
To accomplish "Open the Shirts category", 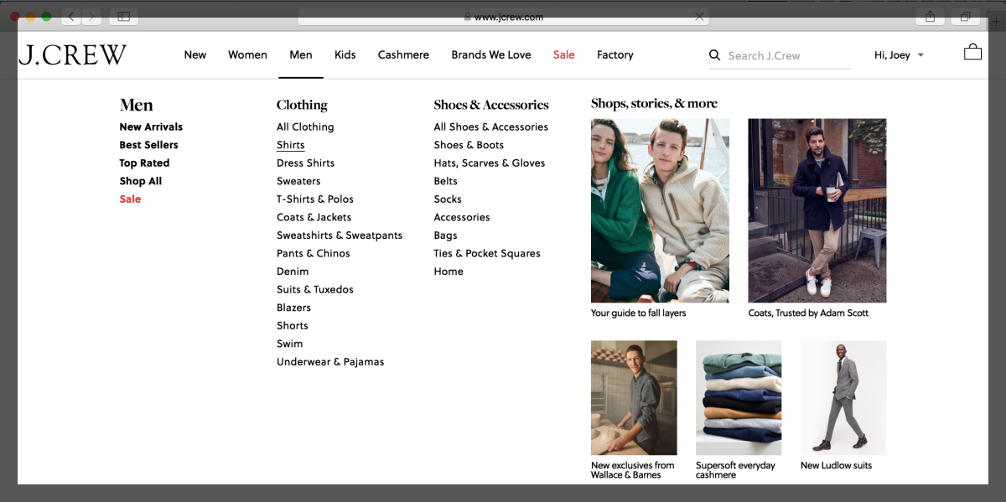I will 291,145.
